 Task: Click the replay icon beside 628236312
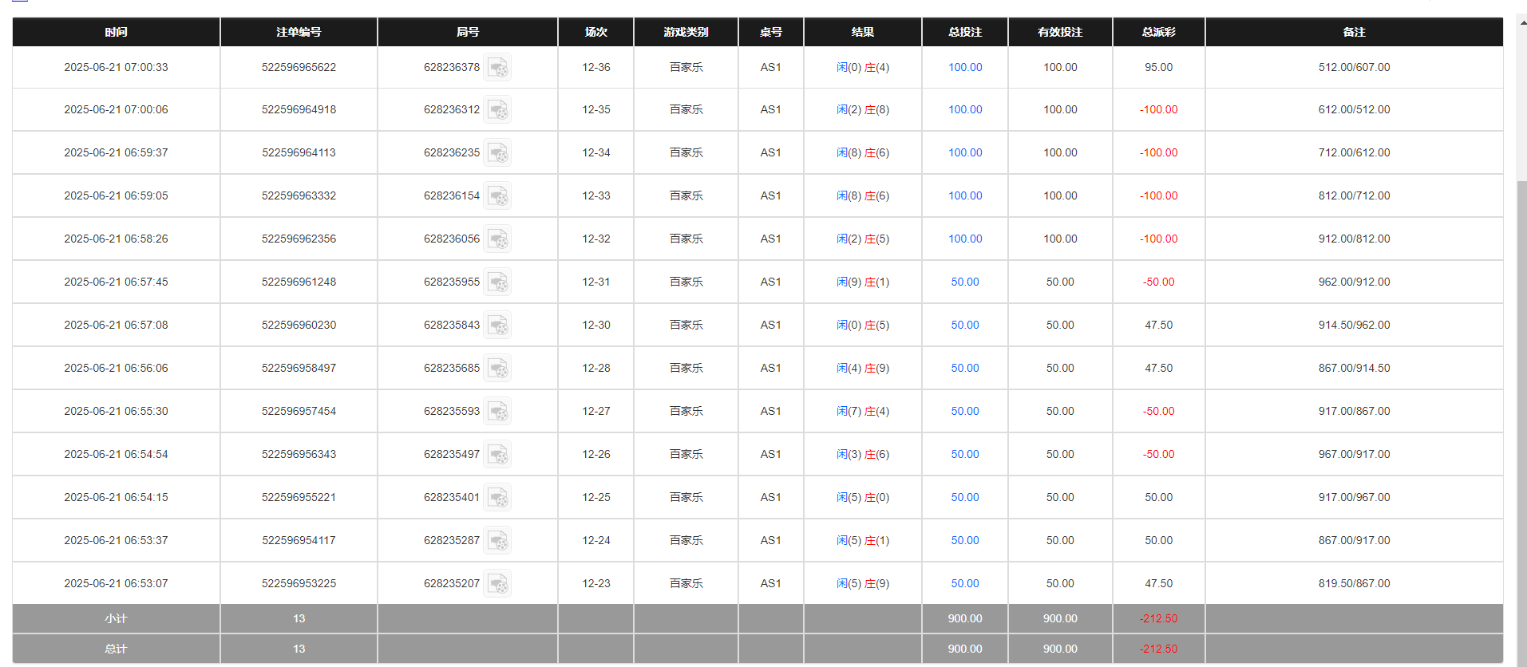[497, 110]
